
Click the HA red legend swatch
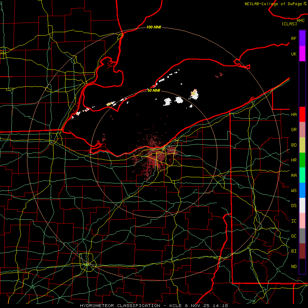click(x=302, y=114)
